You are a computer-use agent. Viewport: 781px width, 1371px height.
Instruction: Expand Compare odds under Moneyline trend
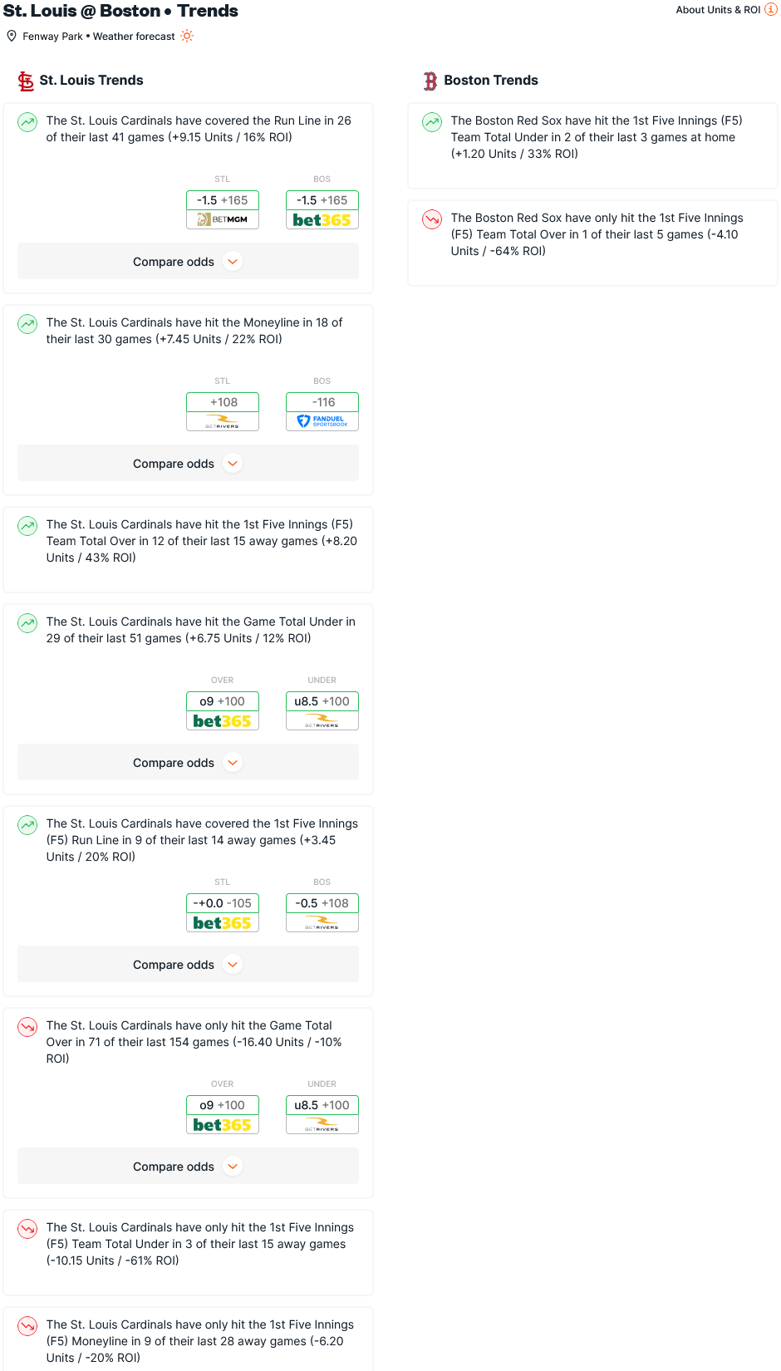(188, 464)
